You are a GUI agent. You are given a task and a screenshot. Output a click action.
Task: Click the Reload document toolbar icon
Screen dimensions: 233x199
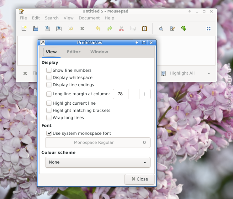point(71,29)
